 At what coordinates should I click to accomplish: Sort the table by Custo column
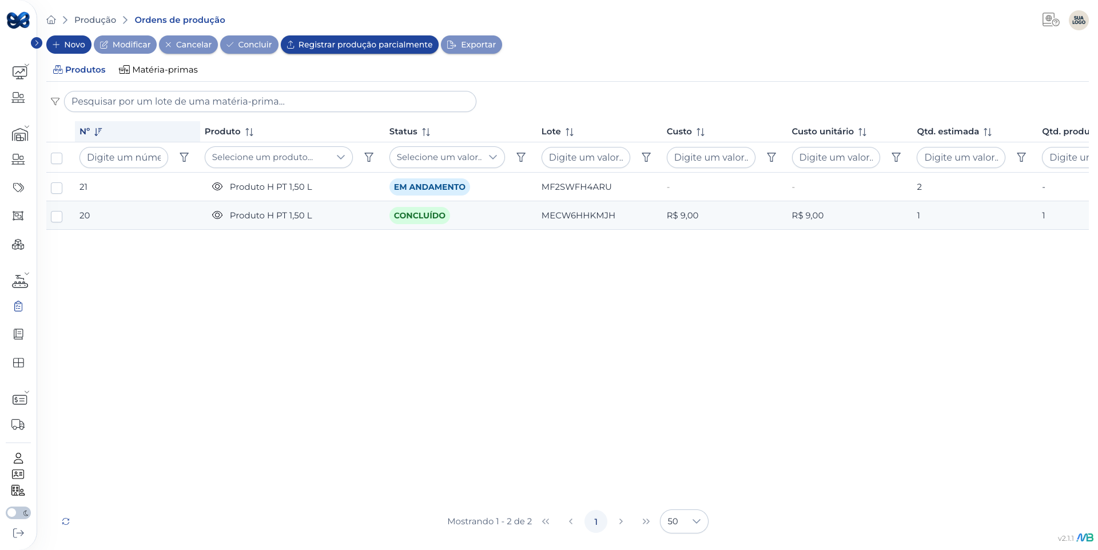click(700, 131)
